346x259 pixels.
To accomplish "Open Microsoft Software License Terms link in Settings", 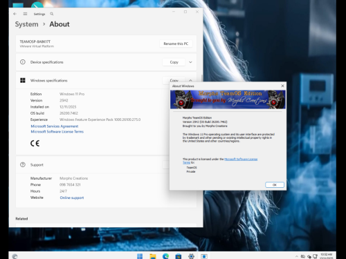I will [57, 132].
